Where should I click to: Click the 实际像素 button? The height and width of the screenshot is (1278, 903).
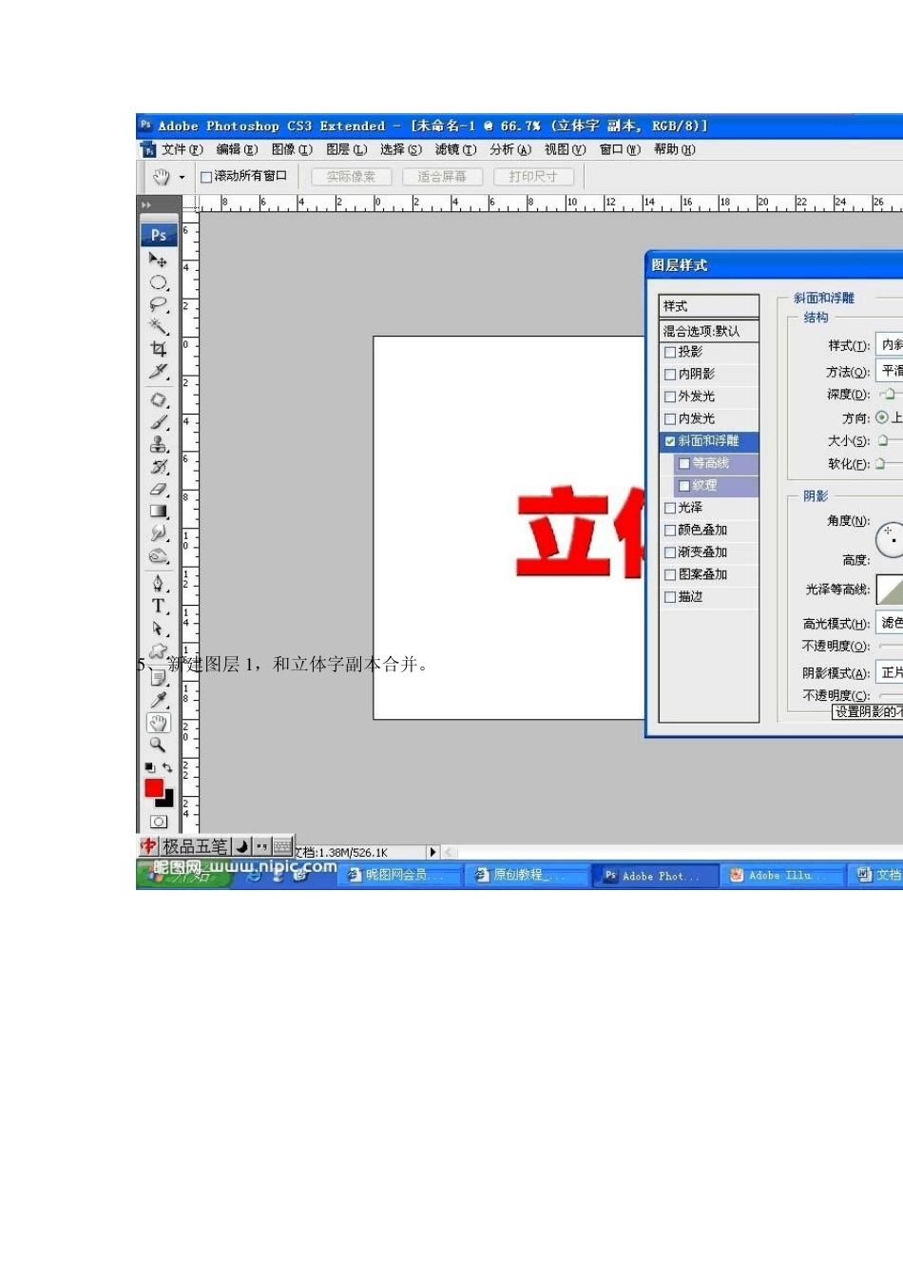point(351,177)
